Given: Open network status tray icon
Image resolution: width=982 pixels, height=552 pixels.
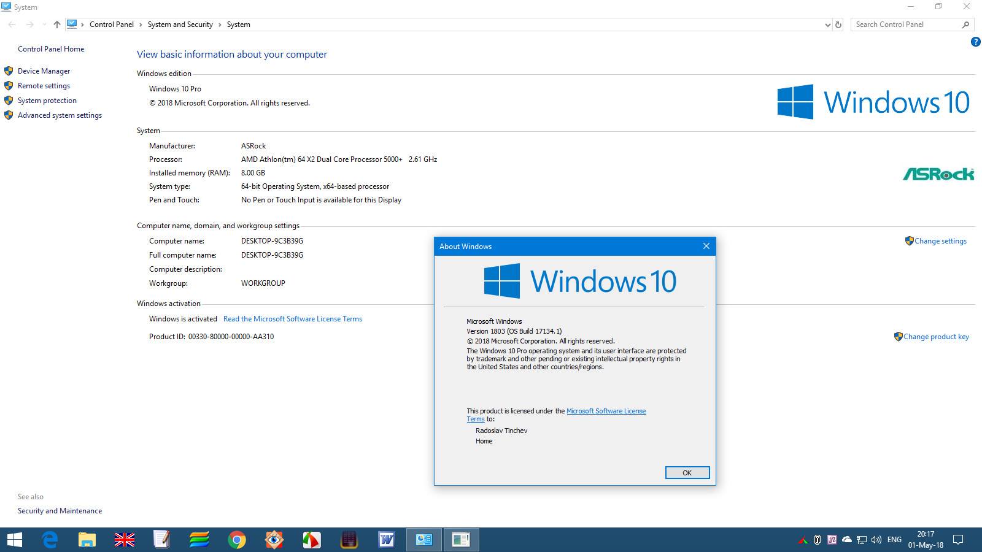Looking at the screenshot, I should coord(862,540).
